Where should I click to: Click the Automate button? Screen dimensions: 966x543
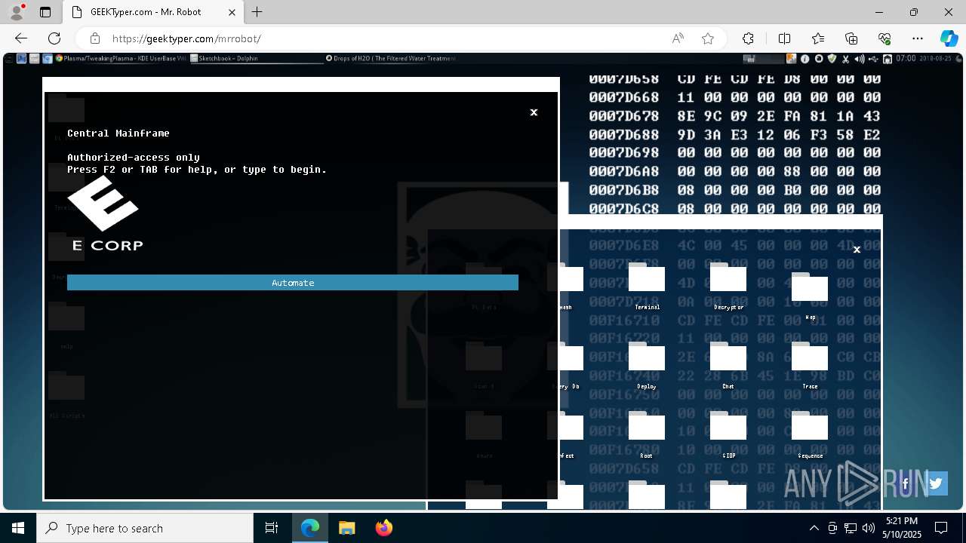point(293,283)
